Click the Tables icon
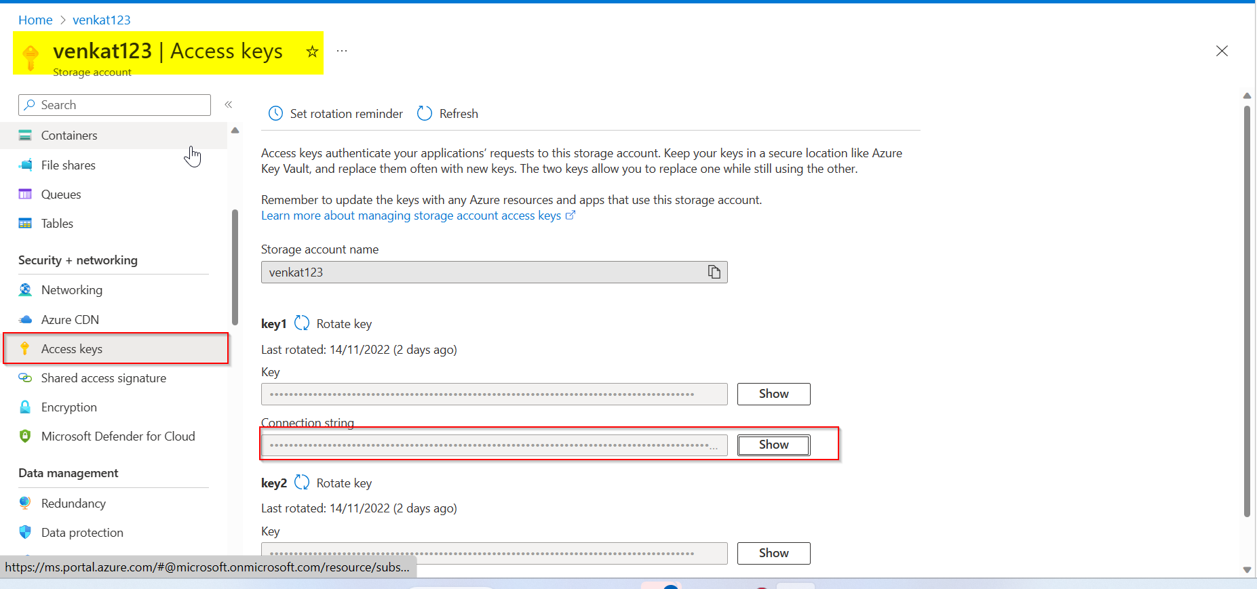This screenshot has width=1257, height=589. [25, 224]
